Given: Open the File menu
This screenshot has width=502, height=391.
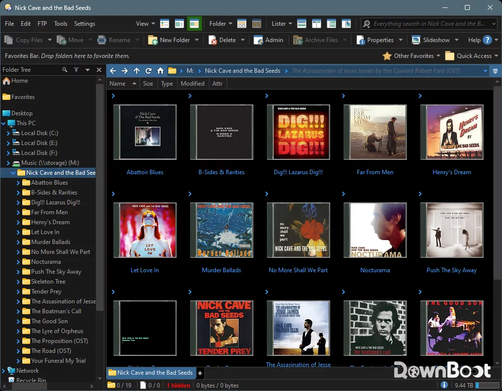Looking at the screenshot, I should (x=9, y=24).
